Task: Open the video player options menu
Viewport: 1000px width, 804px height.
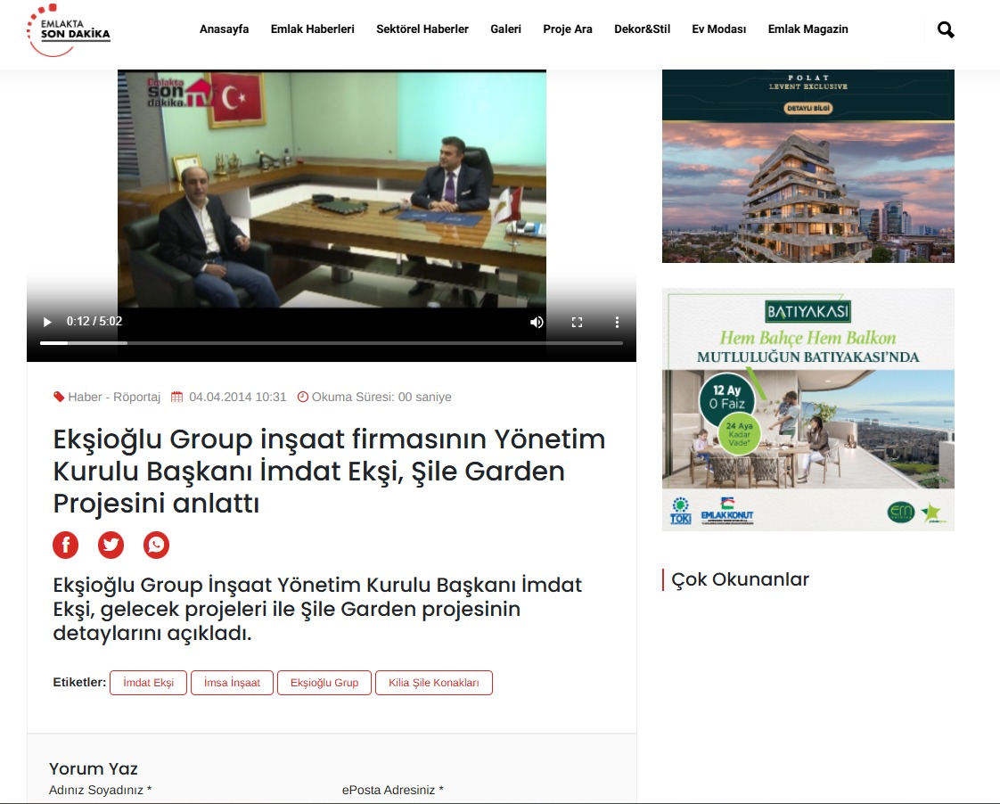Action: tap(617, 322)
